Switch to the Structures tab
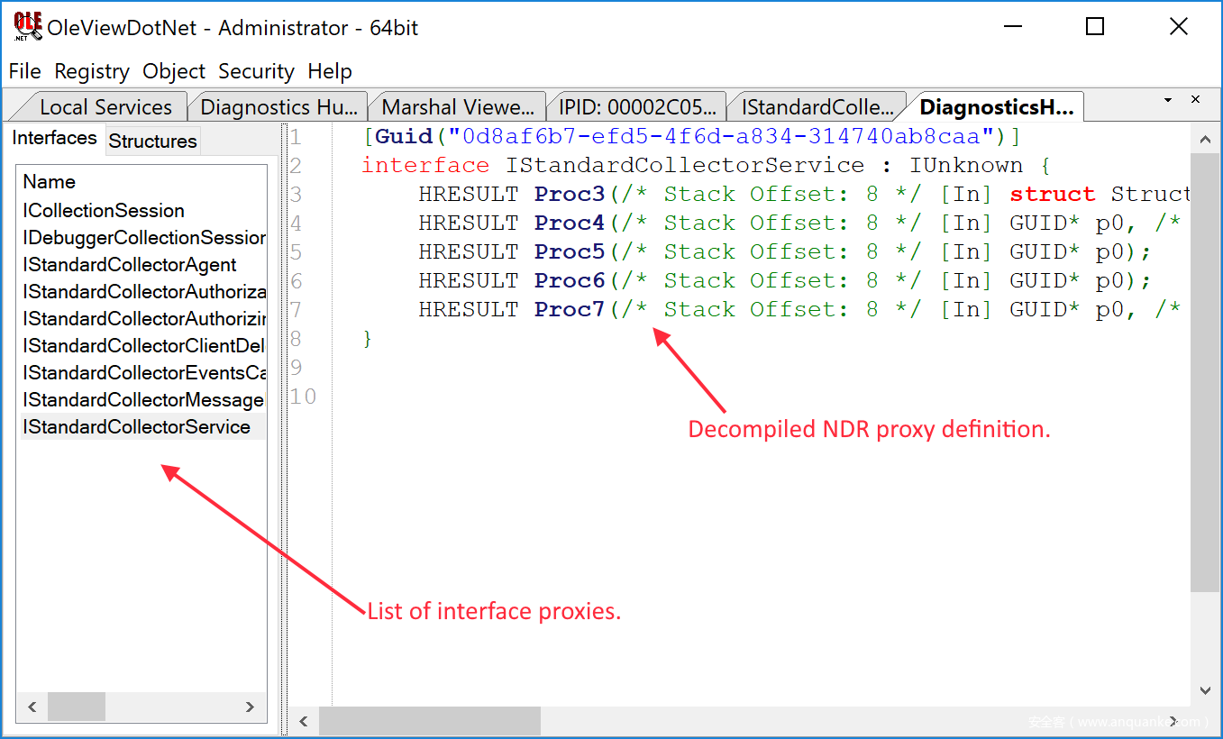 [x=152, y=141]
